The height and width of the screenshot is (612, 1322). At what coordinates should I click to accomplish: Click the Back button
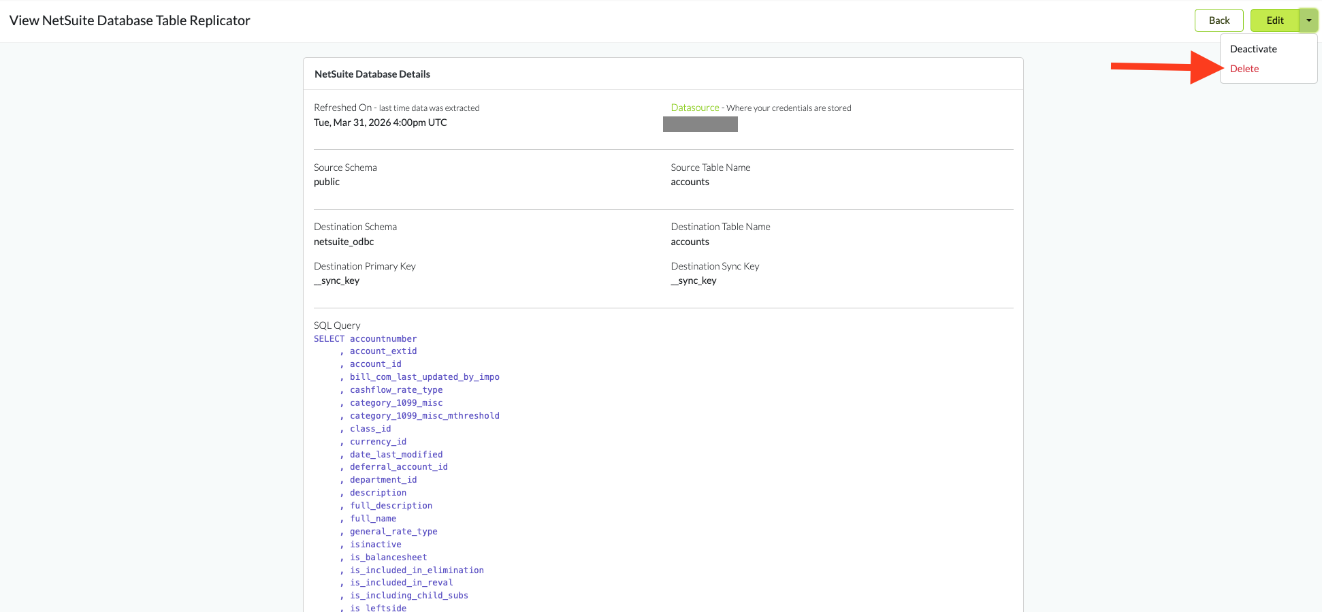[x=1219, y=20]
